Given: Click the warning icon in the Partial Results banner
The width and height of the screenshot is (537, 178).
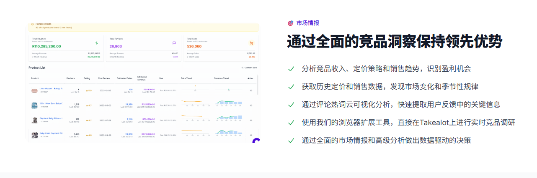Looking at the screenshot, I should 32,24.
